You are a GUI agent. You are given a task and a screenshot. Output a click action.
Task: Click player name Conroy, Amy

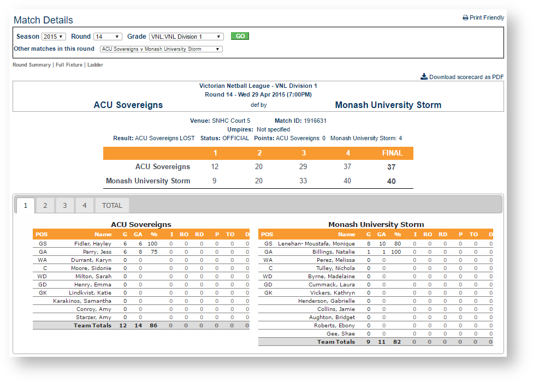click(94, 309)
